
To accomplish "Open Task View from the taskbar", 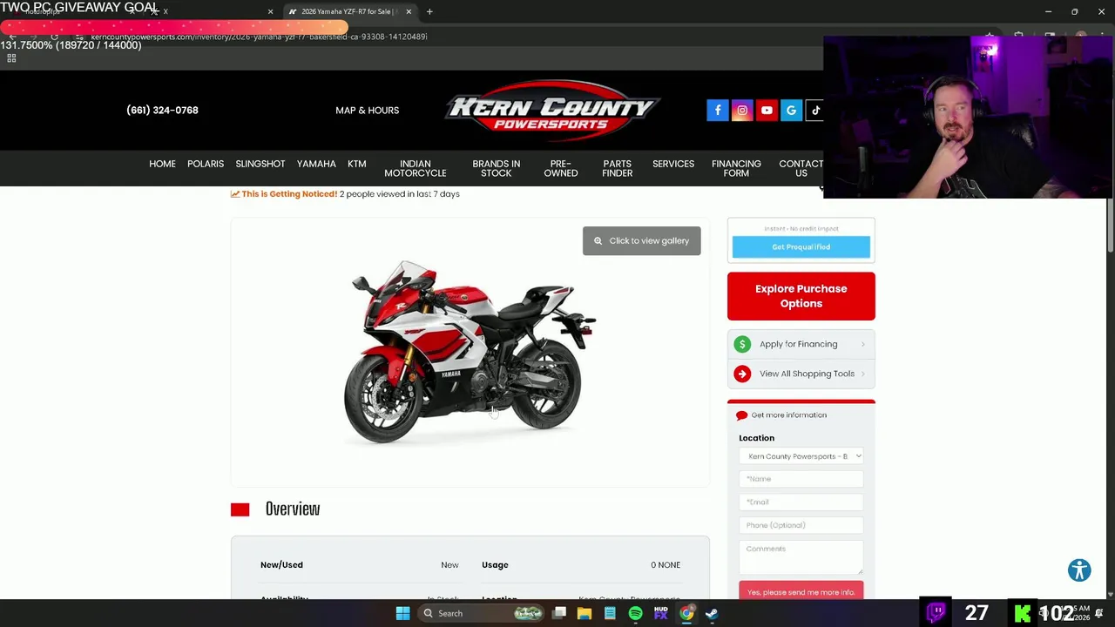I will click(x=559, y=613).
